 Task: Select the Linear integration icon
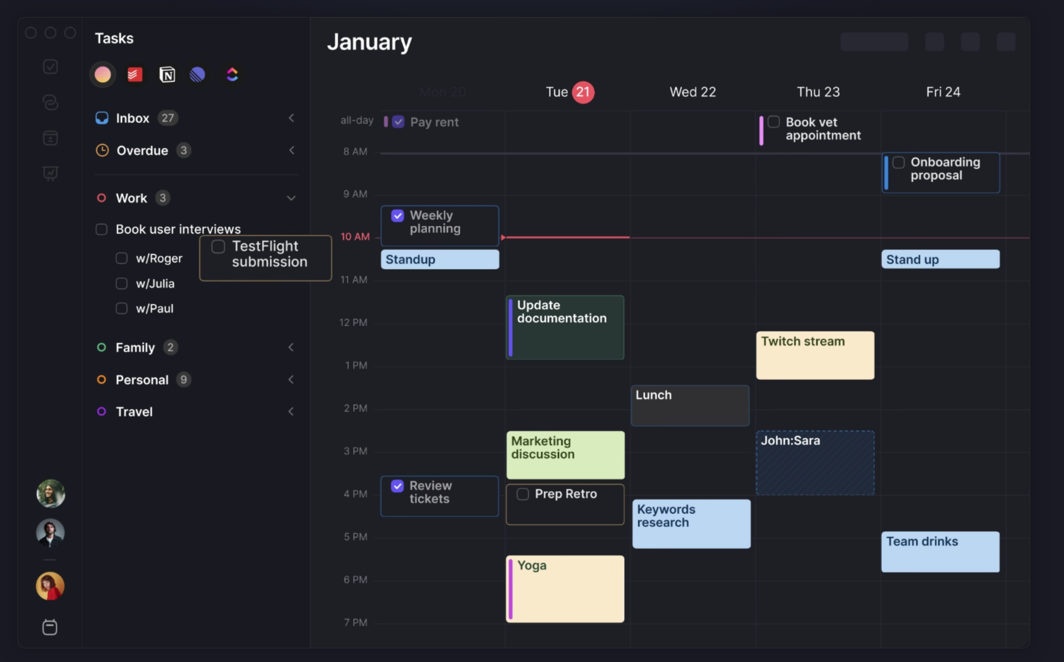tap(198, 75)
